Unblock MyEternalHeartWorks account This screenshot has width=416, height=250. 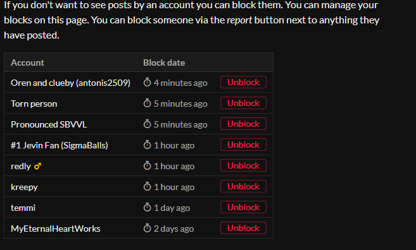click(x=243, y=228)
